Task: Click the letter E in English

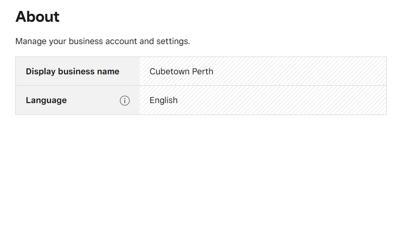Action: click(152, 101)
